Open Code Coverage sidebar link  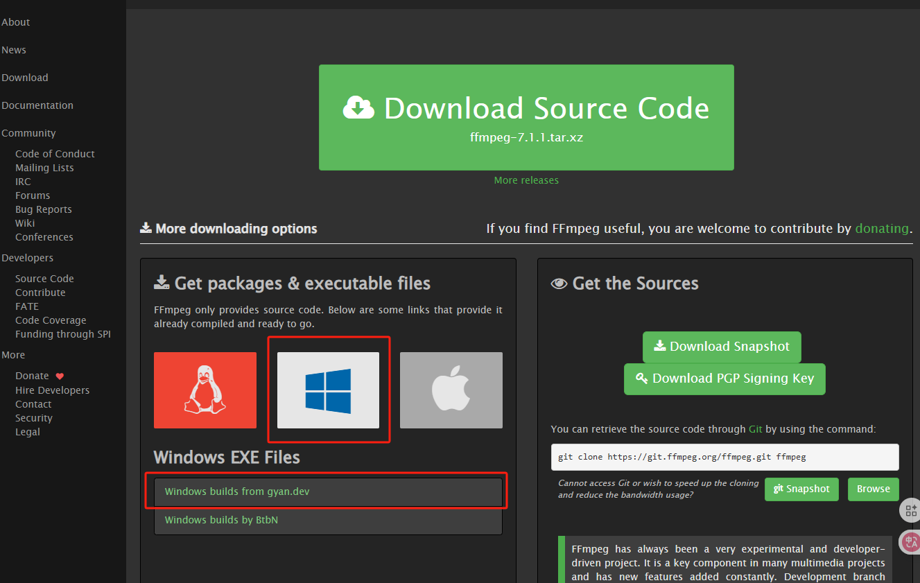click(x=51, y=320)
